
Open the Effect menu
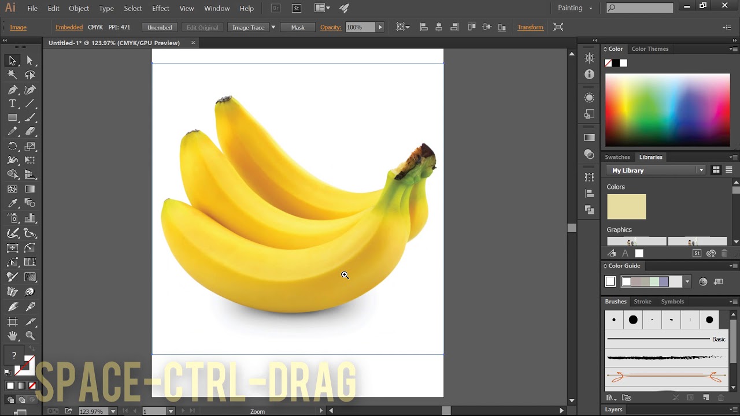coord(161,8)
